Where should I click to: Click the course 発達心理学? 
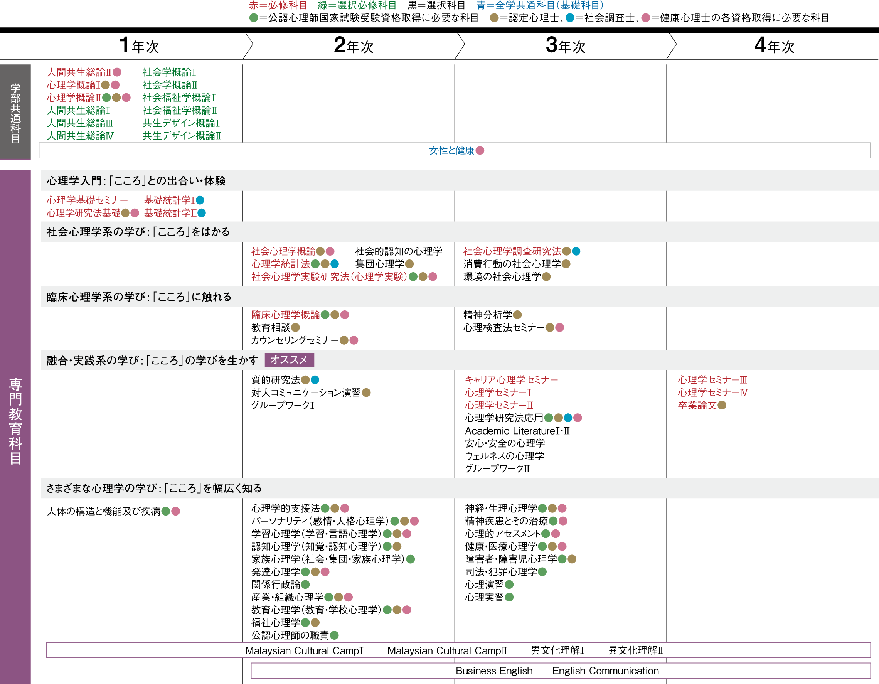(276, 572)
